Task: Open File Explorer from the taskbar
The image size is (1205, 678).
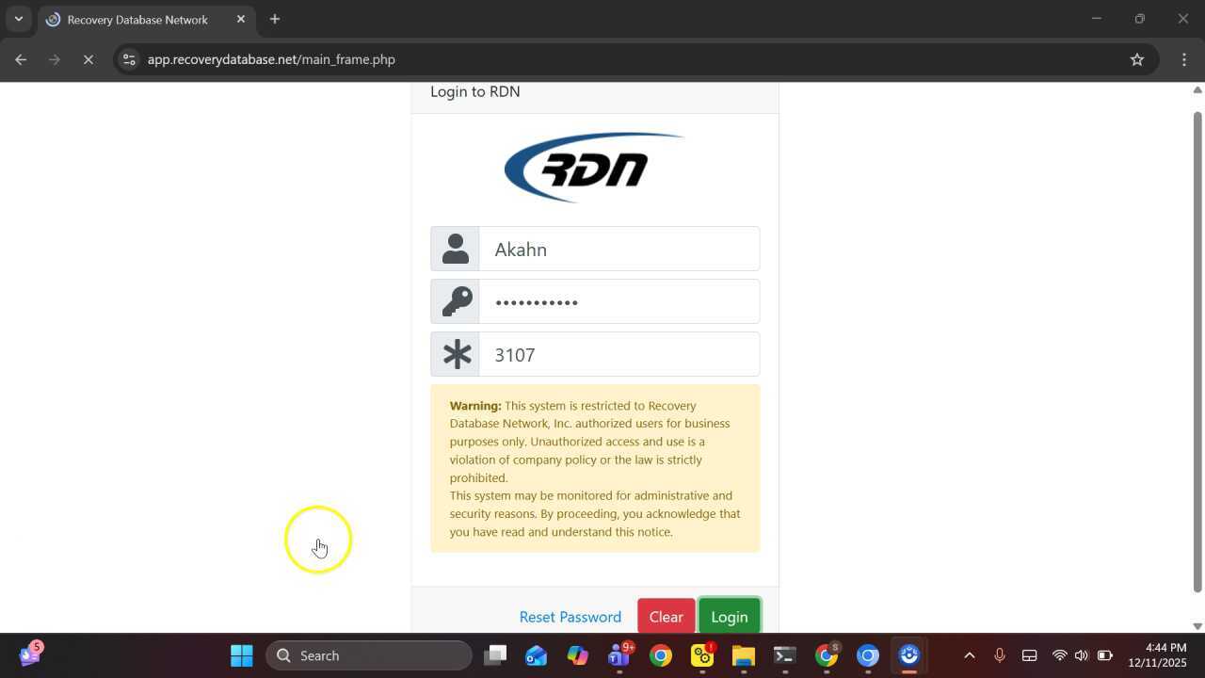Action: tap(744, 655)
